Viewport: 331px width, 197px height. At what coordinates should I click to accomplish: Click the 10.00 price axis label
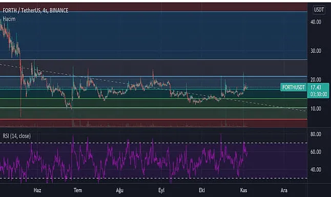pos(316,108)
